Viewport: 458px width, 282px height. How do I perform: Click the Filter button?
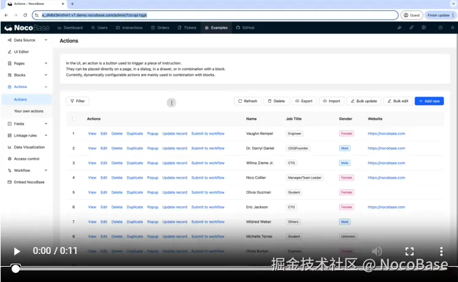pos(77,101)
